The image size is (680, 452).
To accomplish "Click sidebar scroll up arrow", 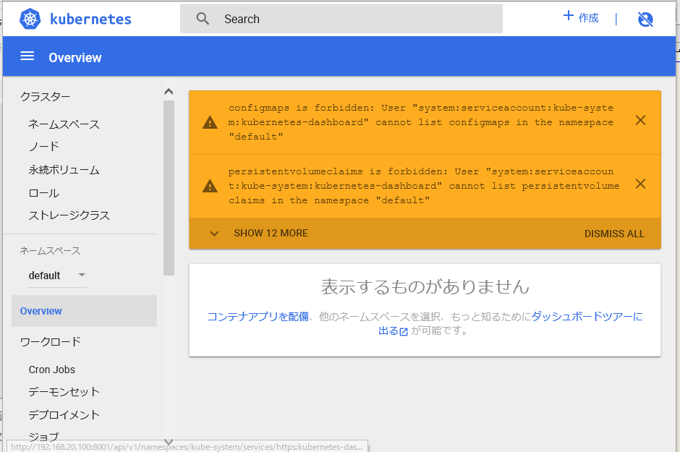I will tap(169, 91).
